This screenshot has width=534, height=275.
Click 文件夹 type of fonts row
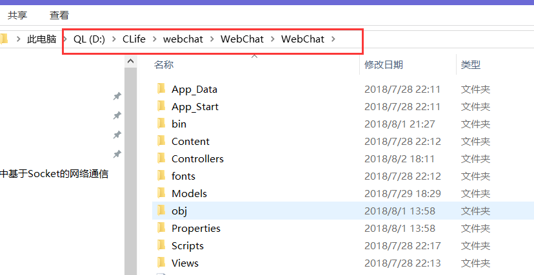click(476, 176)
